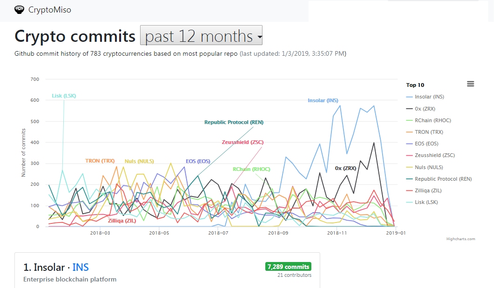Click the 7,289 commits green badge
The width and height of the screenshot is (498, 288).
pos(288,267)
